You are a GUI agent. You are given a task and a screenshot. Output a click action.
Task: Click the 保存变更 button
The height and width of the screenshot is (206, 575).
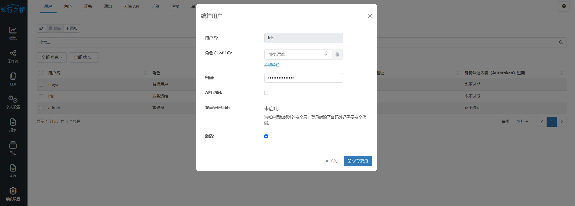(x=358, y=161)
